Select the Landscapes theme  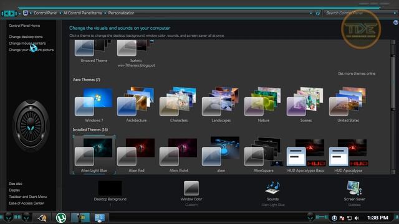point(221,105)
